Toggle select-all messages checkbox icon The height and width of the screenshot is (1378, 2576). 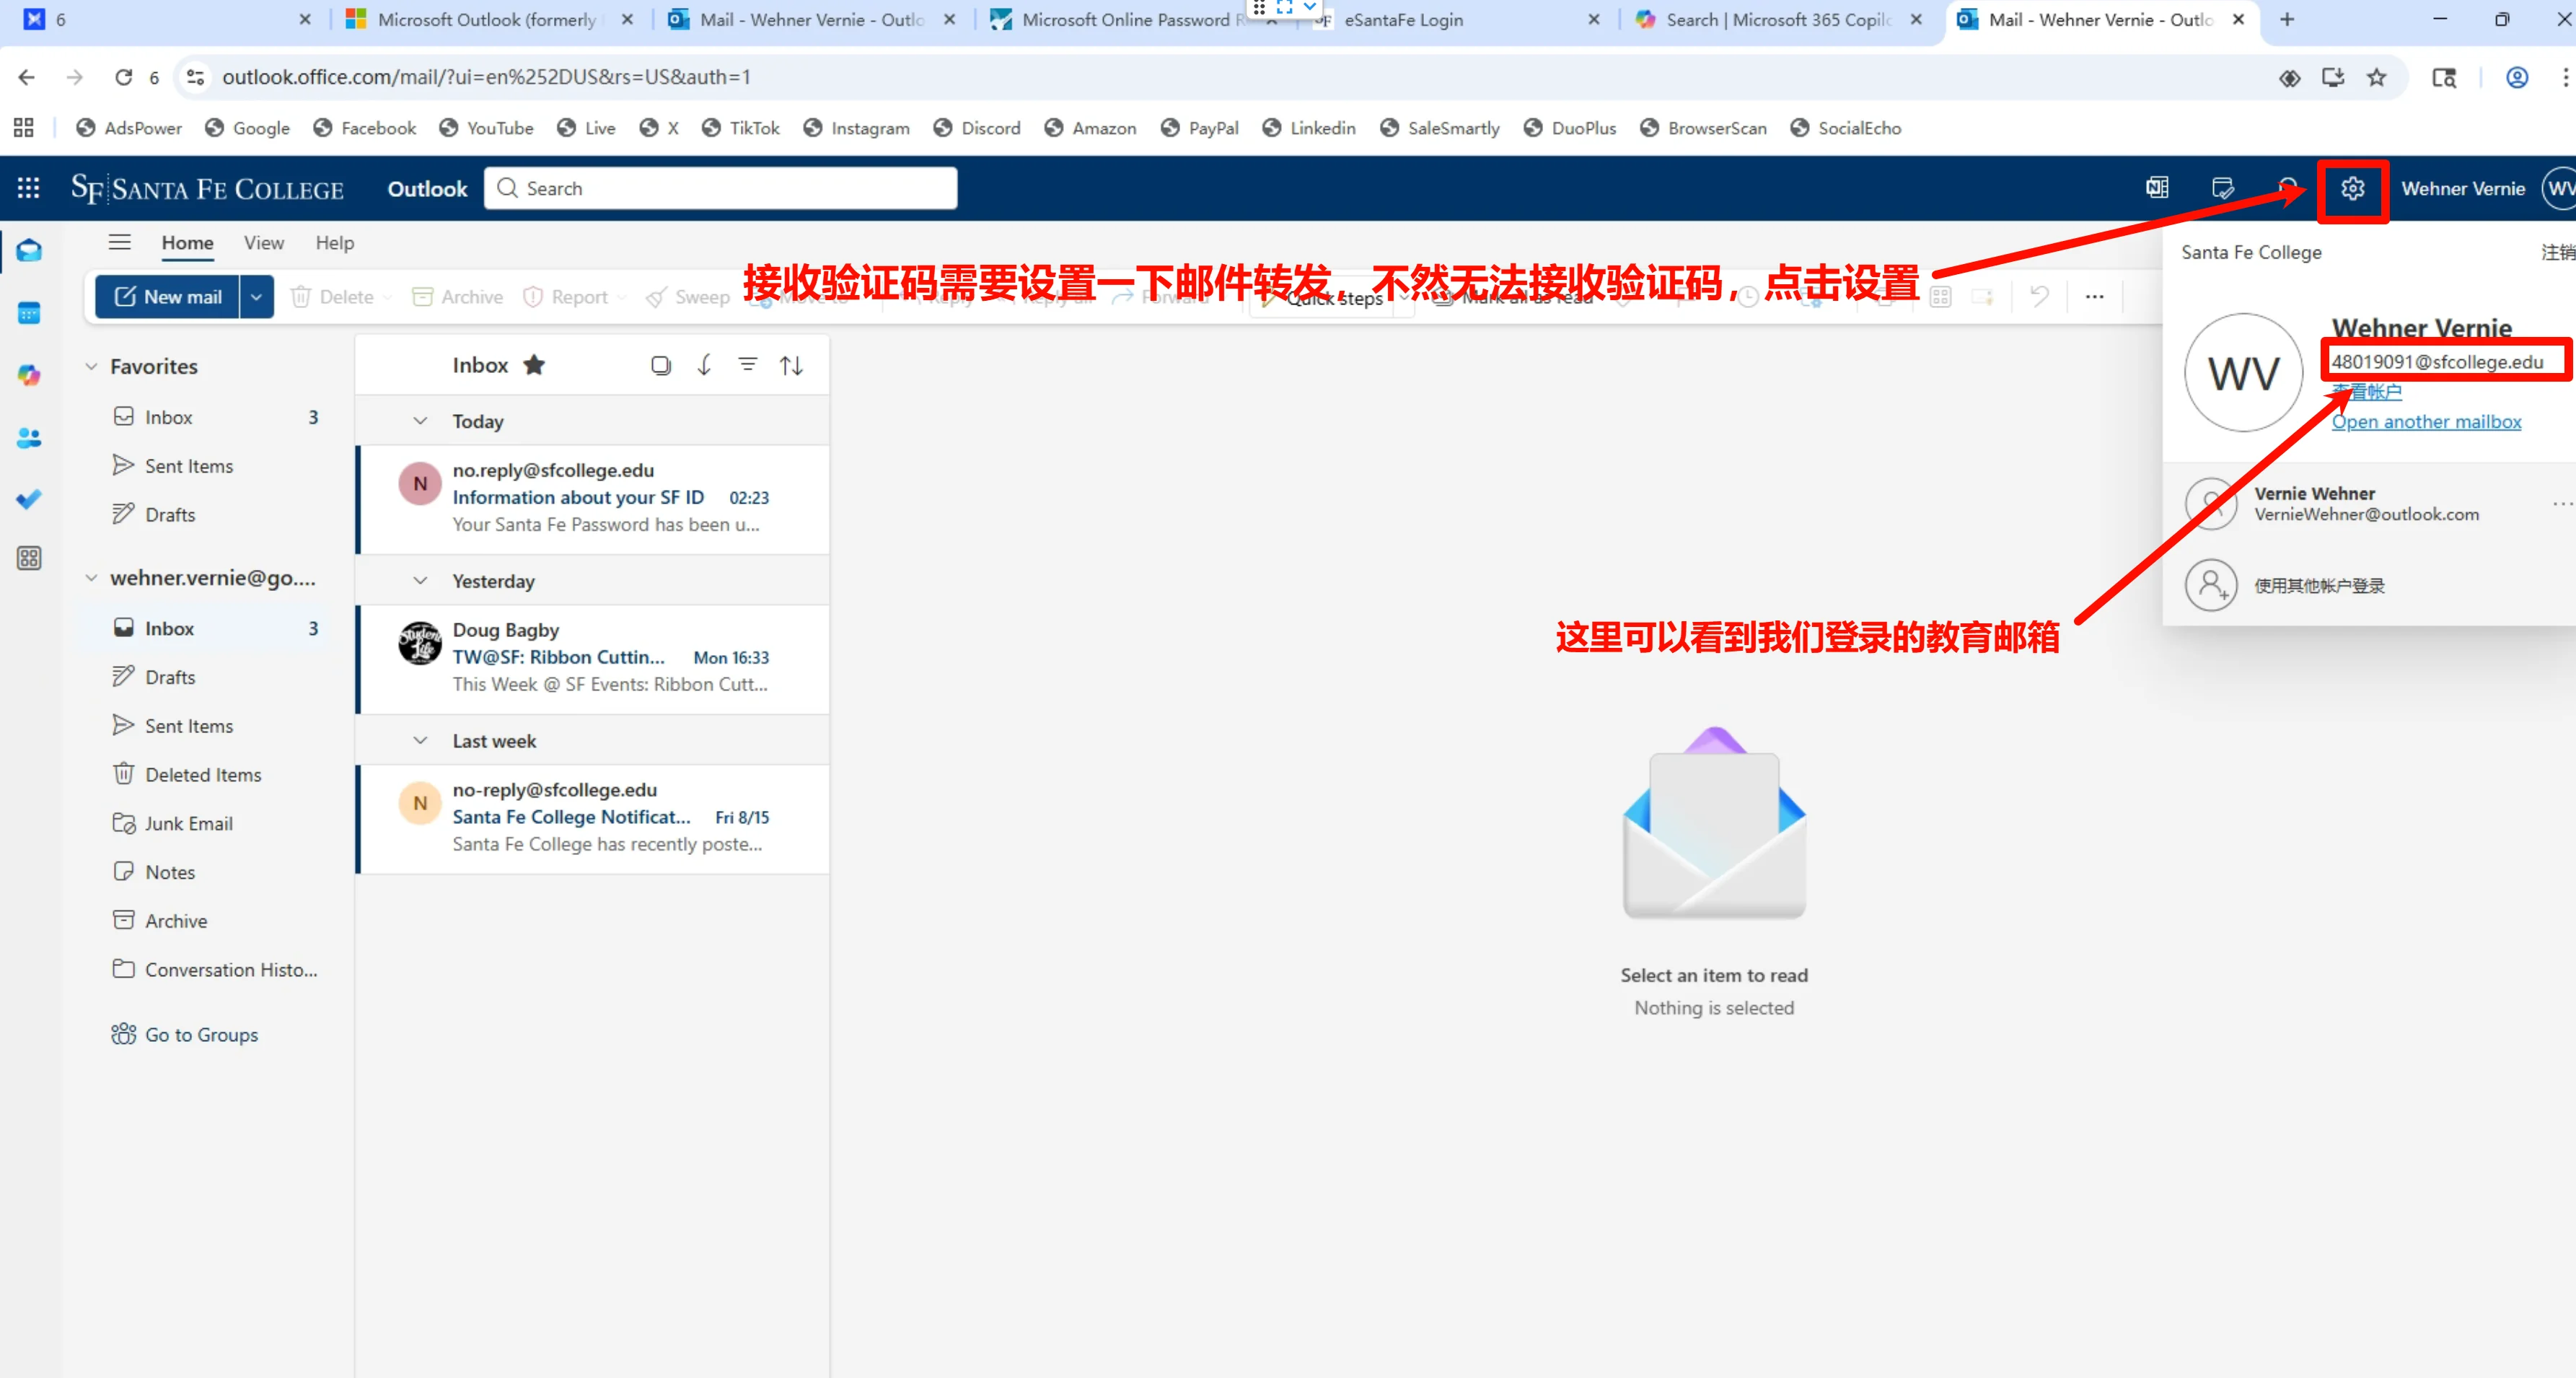pos(660,365)
